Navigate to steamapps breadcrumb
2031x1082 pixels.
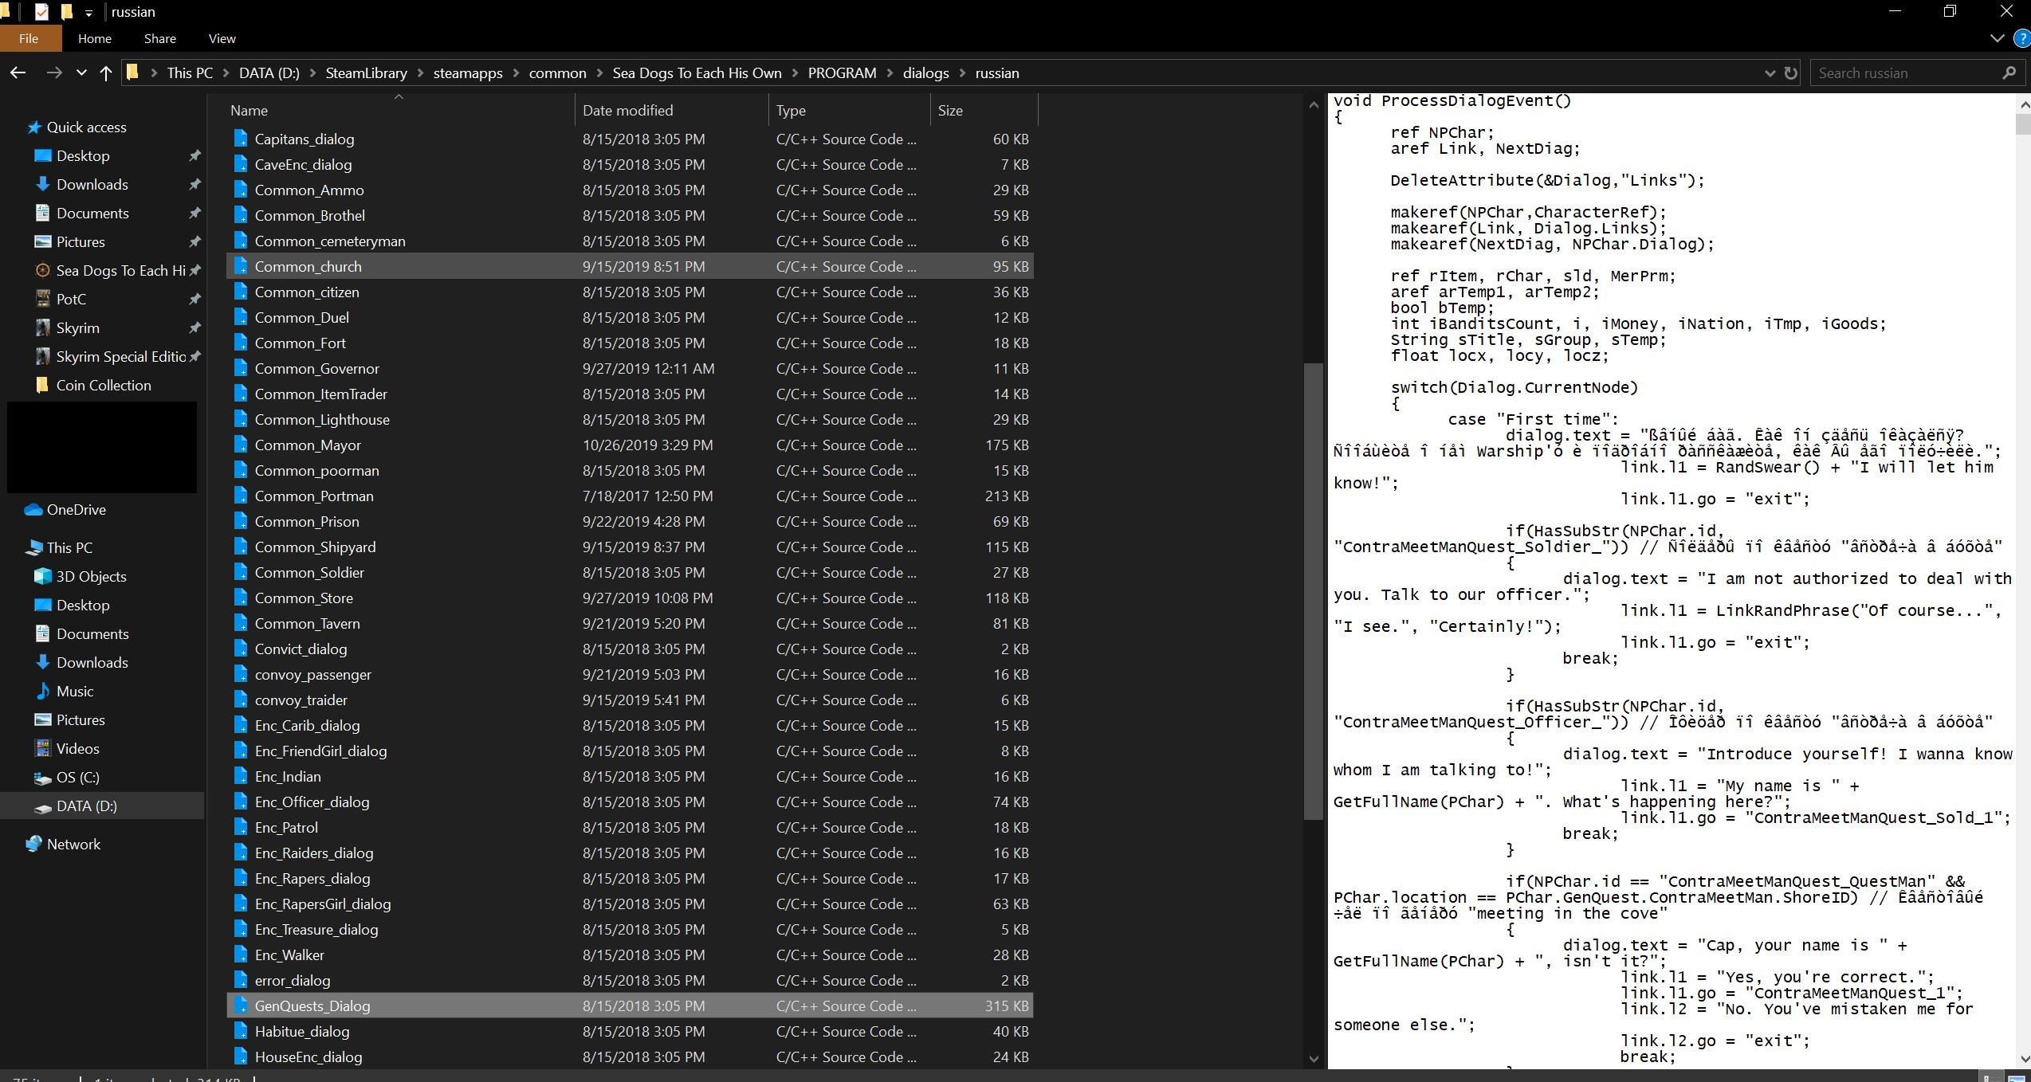468,73
